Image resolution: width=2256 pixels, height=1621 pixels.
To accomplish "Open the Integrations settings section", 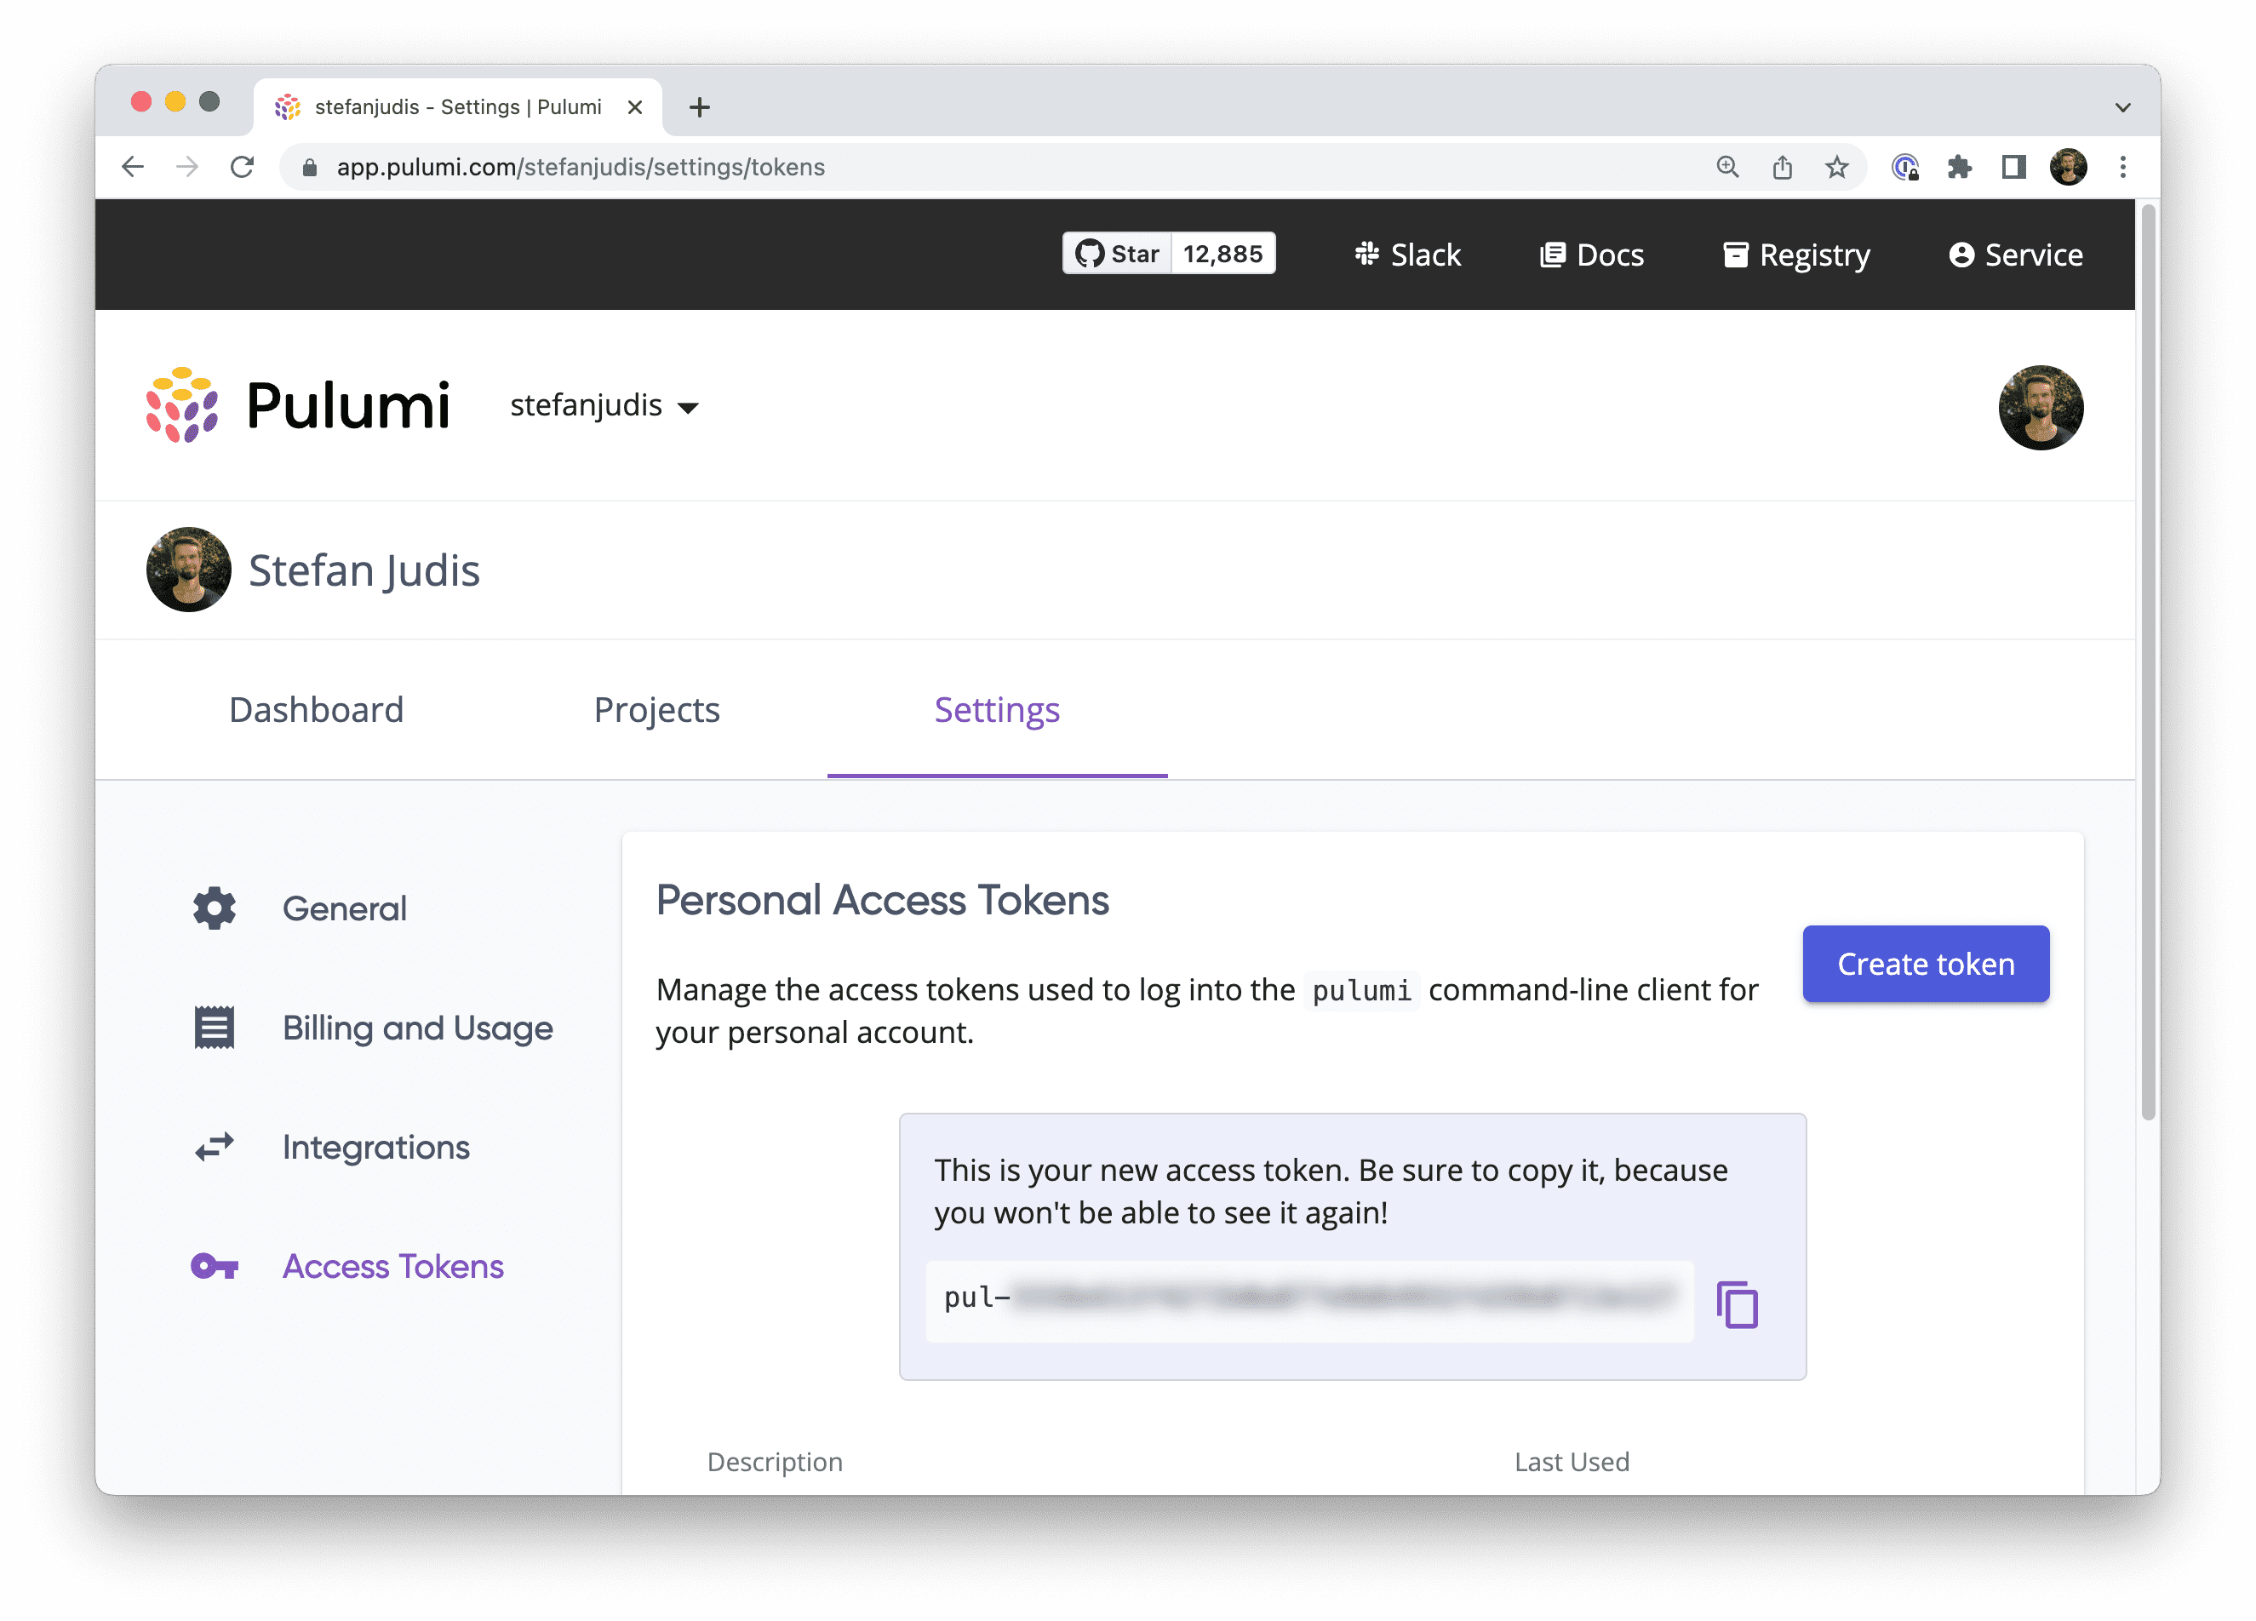I will pyautogui.click(x=376, y=1147).
